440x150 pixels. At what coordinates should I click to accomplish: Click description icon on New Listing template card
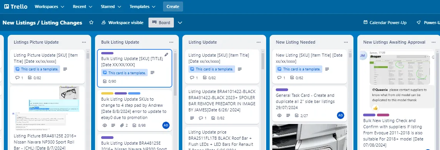327,69
